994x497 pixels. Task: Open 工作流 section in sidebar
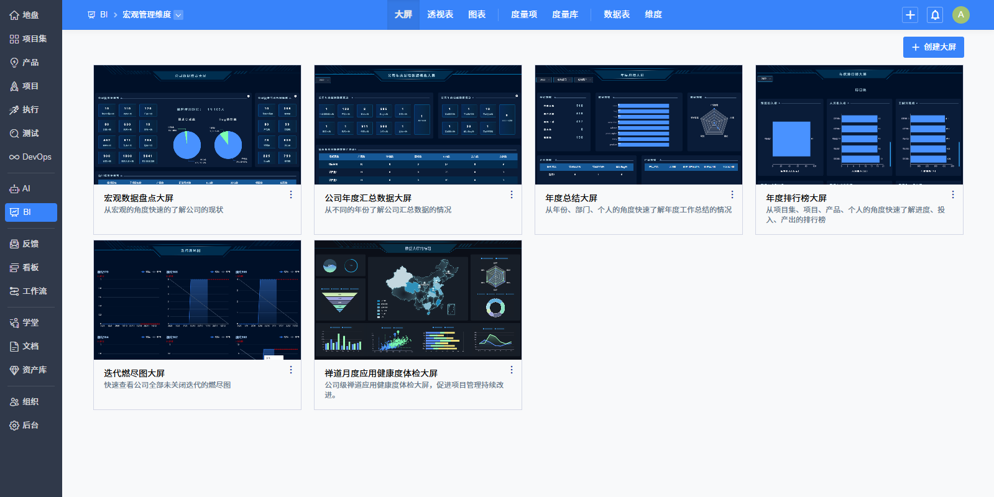[x=31, y=291]
